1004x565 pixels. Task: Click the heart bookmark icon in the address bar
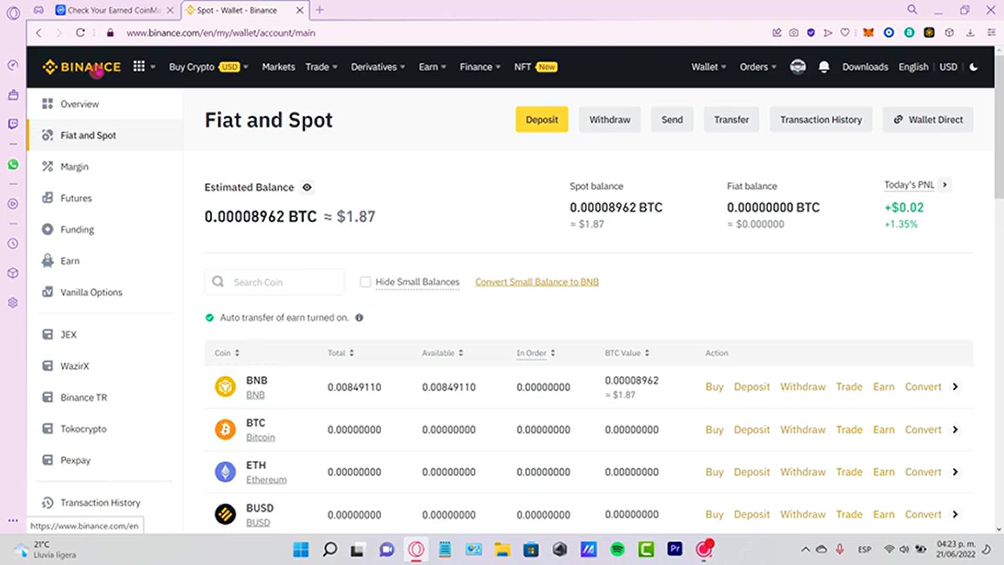[845, 32]
